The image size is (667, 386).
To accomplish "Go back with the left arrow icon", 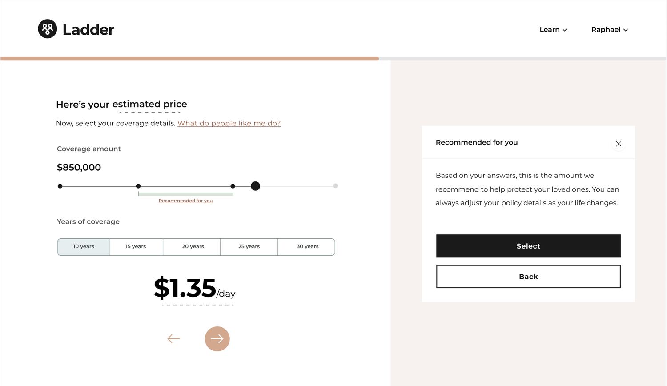I will [x=173, y=339].
